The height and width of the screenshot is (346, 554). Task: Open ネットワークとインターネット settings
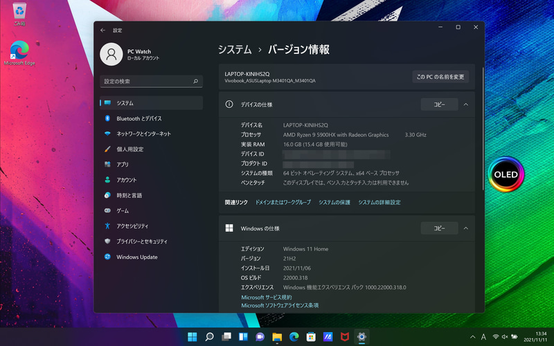(151, 134)
